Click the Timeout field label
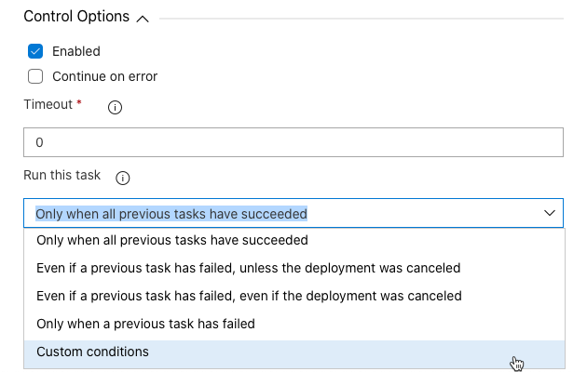Image resolution: width=587 pixels, height=372 pixels. click(48, 104)
